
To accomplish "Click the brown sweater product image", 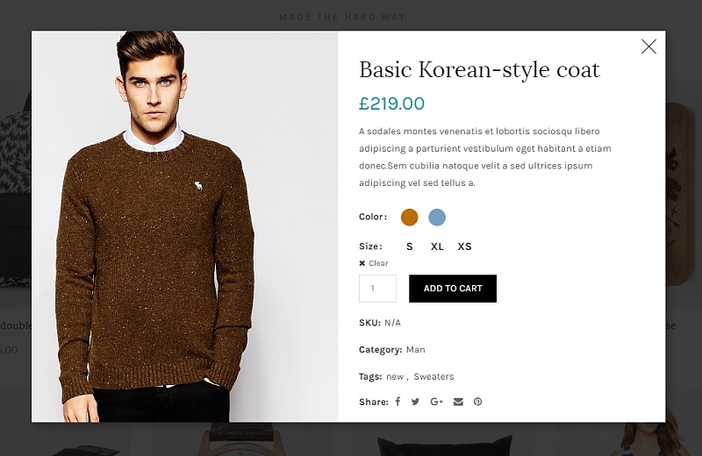I will click(x=185, y=226).
